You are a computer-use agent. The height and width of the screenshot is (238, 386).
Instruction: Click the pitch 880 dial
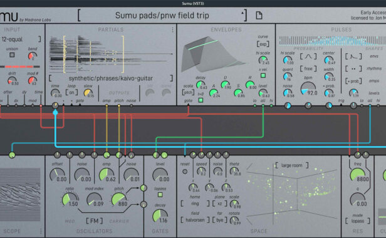tap(119, 200)
